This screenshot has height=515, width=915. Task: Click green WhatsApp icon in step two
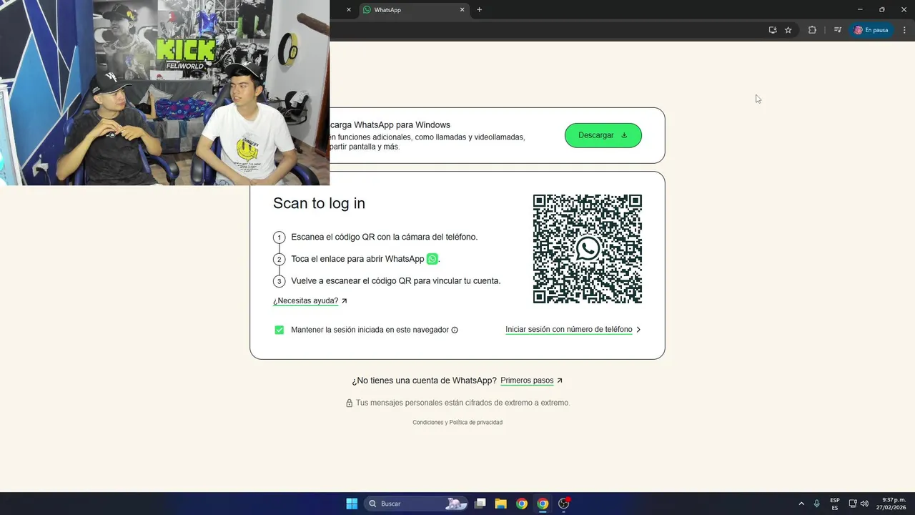click(432, 259)
